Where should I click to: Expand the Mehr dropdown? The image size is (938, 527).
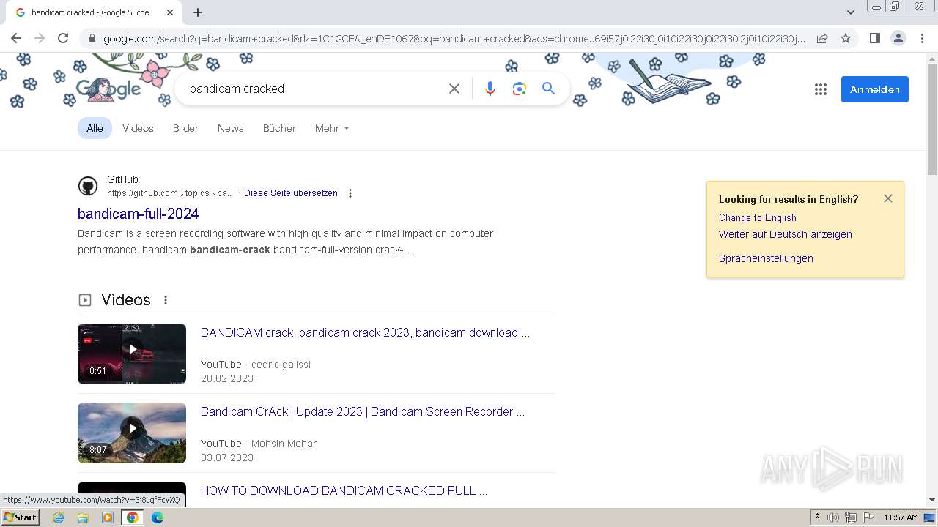pos(331,128)
